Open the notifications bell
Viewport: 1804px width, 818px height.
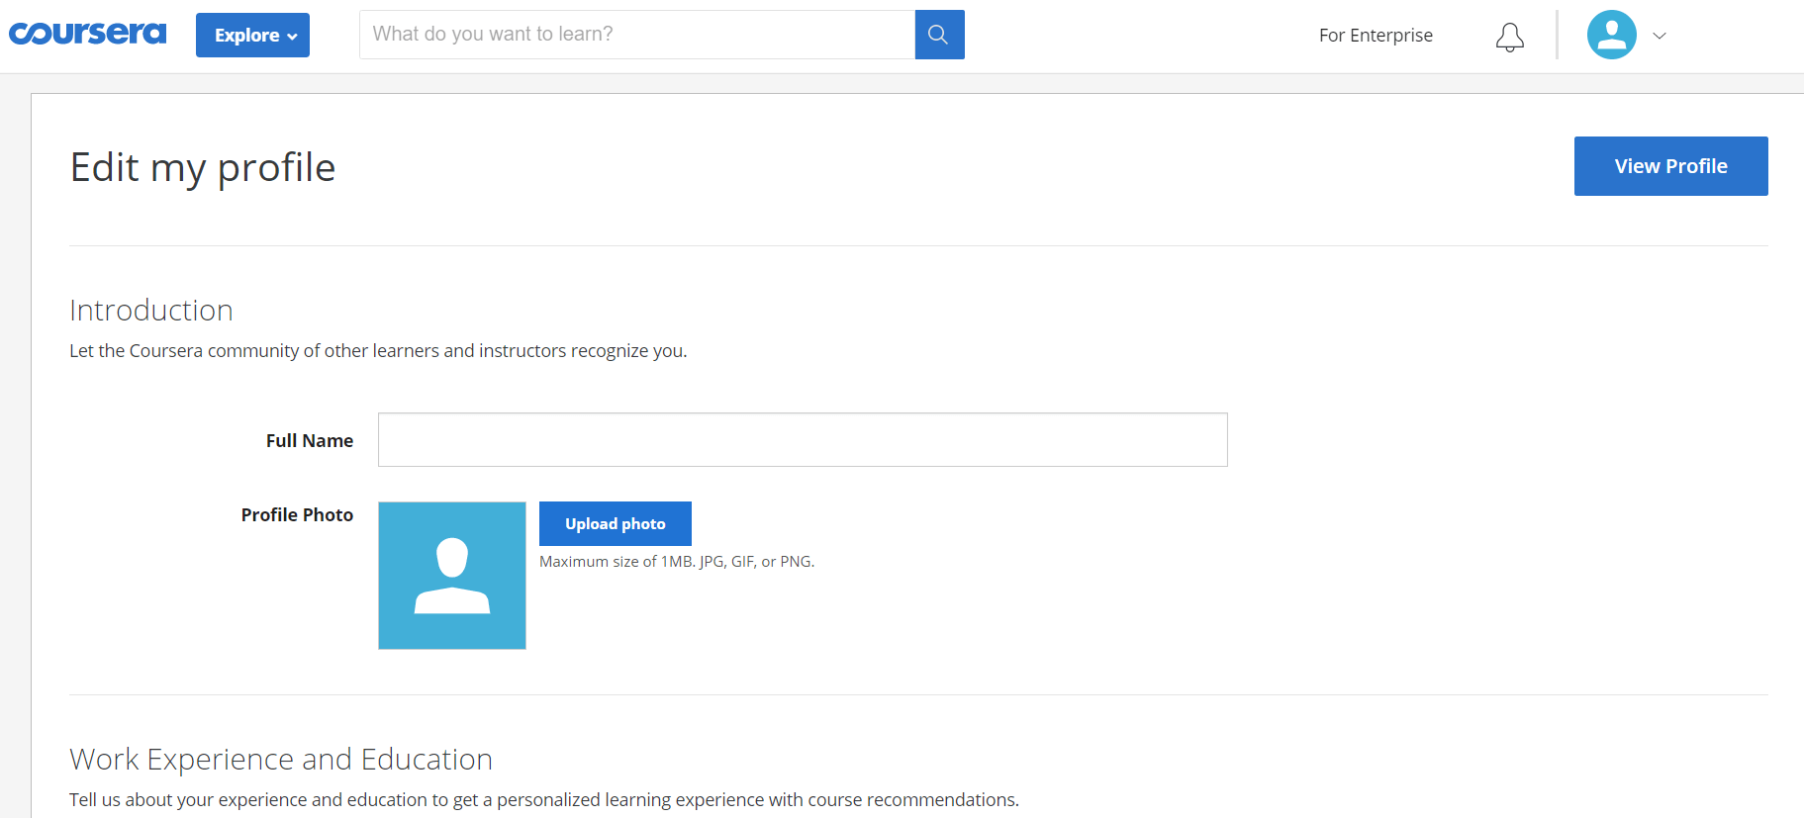pyautogui.click(x=1509, y=37)
